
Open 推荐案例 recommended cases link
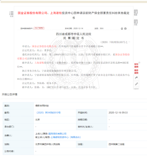136,71
